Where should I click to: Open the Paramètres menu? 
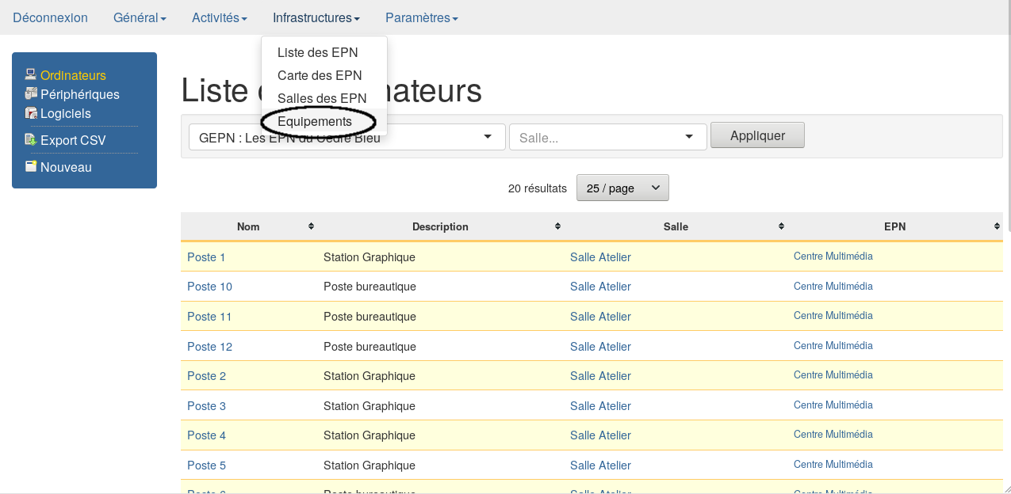pyautogui.click(x=421, y=17)
